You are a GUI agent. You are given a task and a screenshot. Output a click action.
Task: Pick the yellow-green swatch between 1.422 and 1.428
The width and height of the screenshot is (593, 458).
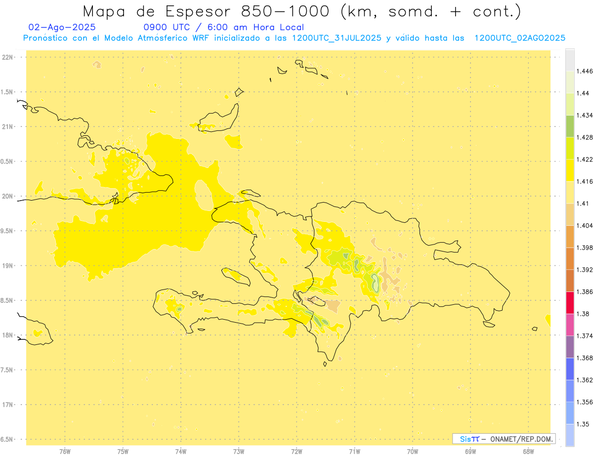570,148
